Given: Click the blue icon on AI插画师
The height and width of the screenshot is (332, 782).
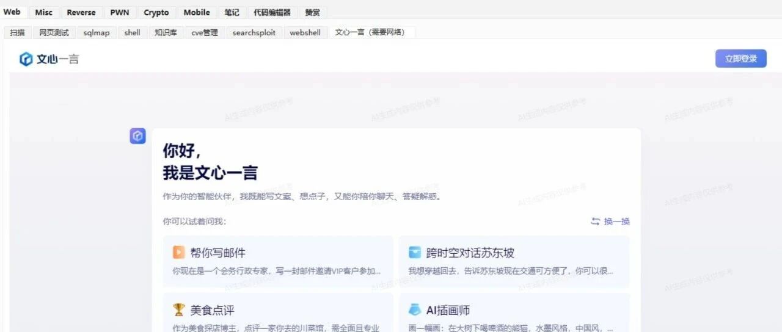Looking at the screenshot, I should 415,309.
